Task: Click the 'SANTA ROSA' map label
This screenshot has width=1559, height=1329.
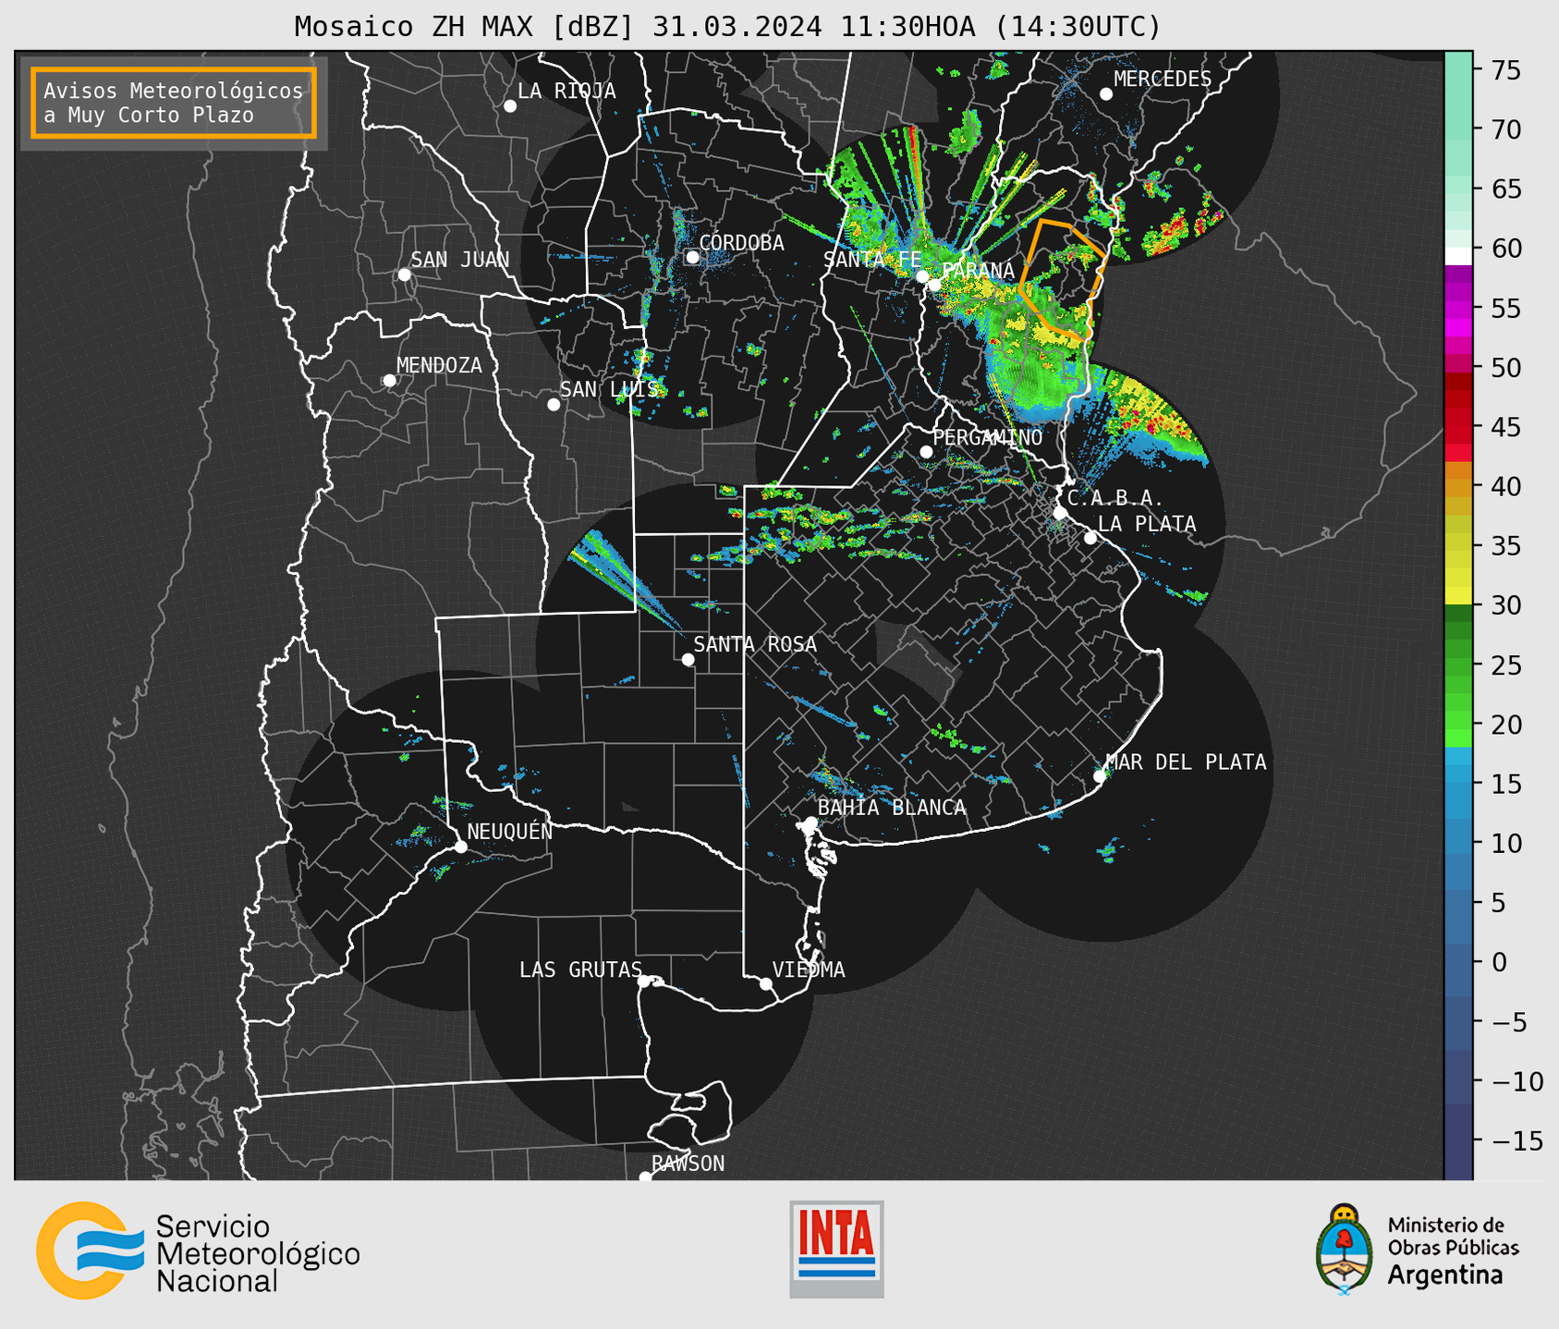Action: (755, 644)
